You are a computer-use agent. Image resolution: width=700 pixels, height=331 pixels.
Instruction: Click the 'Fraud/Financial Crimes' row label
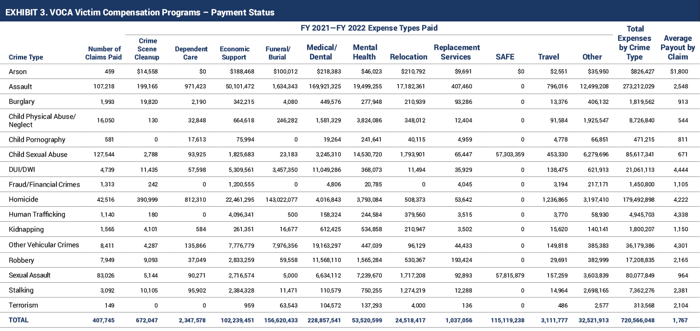point(44,185)
